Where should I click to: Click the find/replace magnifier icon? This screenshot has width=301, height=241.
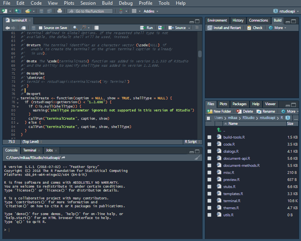tap(75, 28)
